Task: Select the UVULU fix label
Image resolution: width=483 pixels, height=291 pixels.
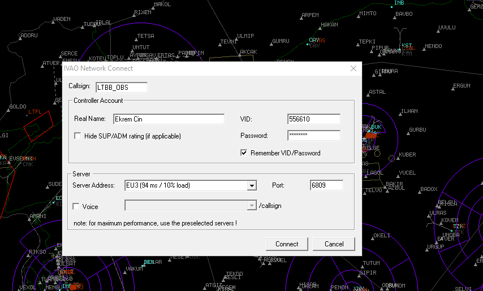Action: (x=447, y=27)
